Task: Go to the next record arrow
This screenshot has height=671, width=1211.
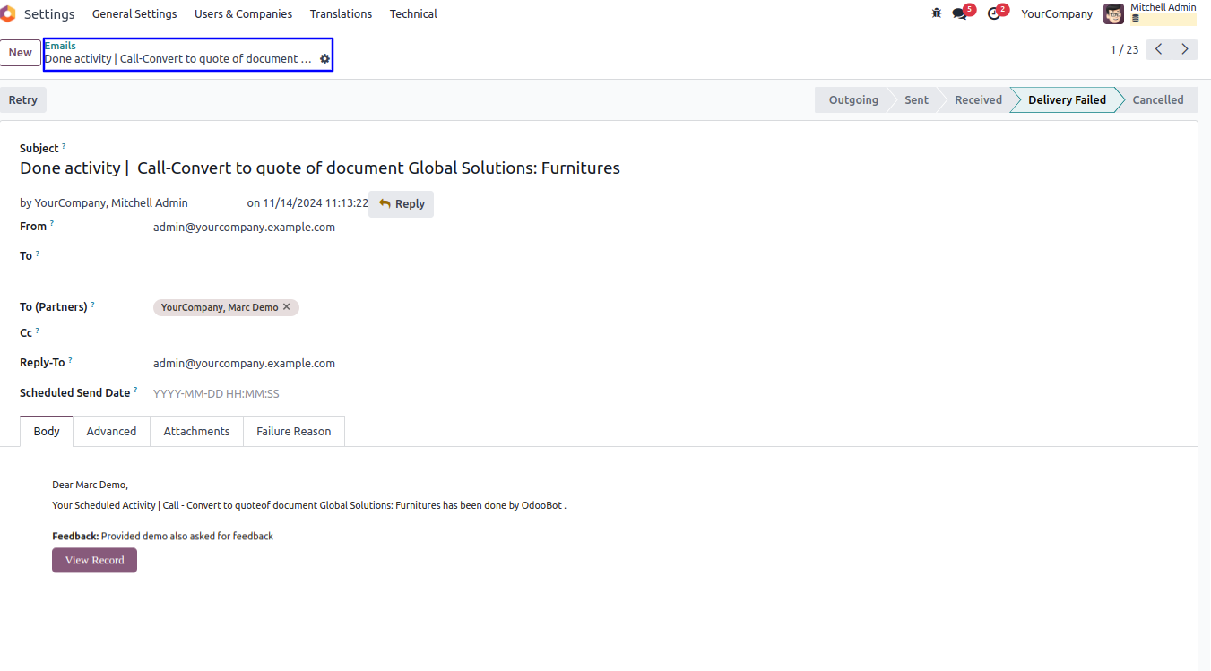Action: point(1186,49)
